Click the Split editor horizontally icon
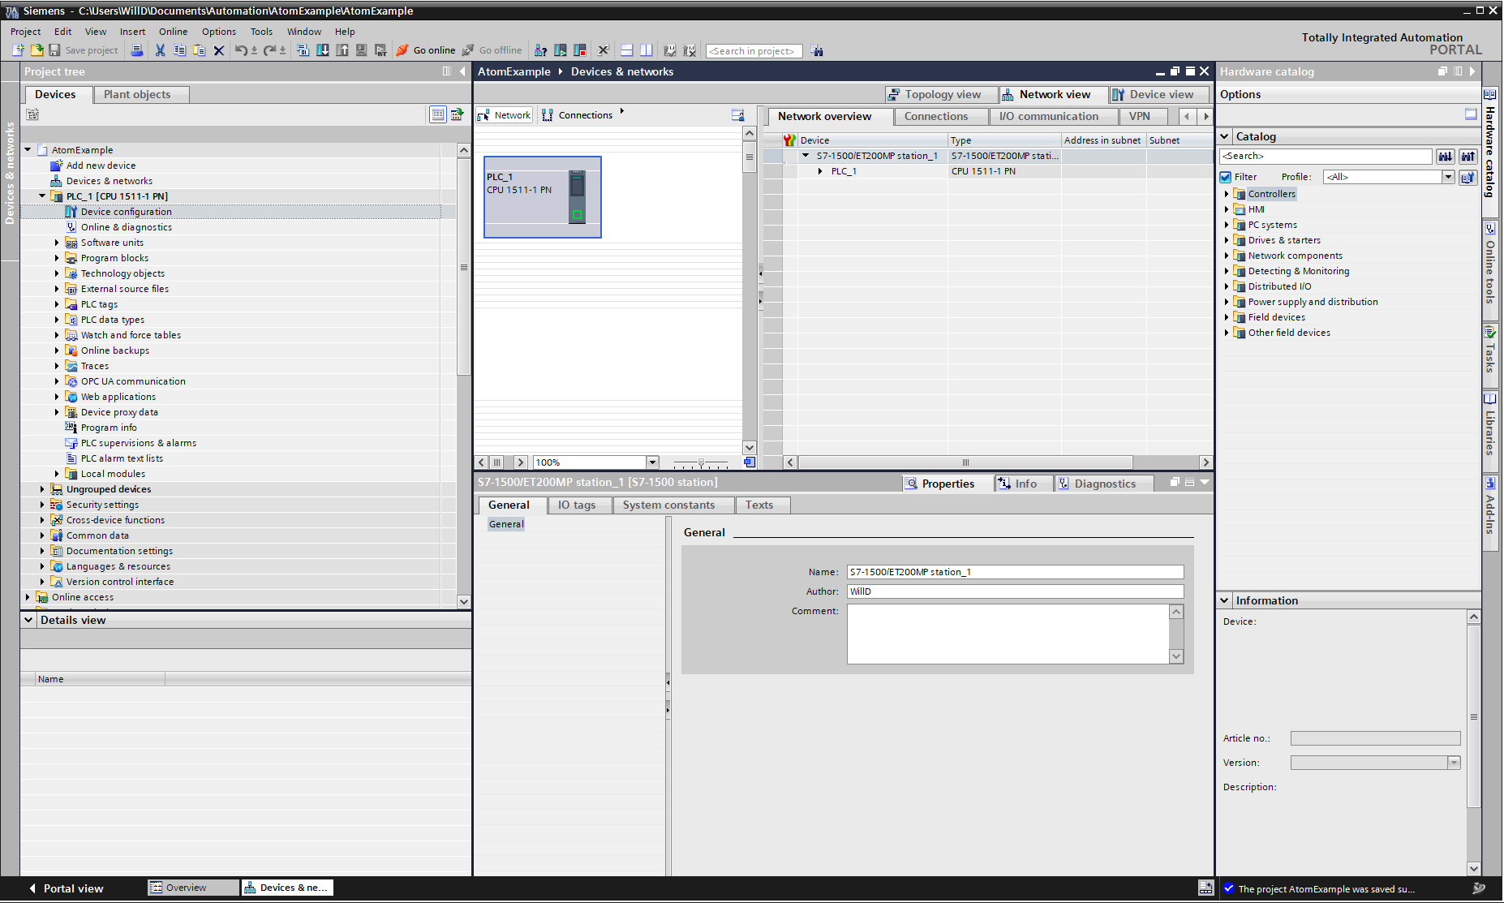This screenshot has width=1504, height=903. click(x=626, y=50)
